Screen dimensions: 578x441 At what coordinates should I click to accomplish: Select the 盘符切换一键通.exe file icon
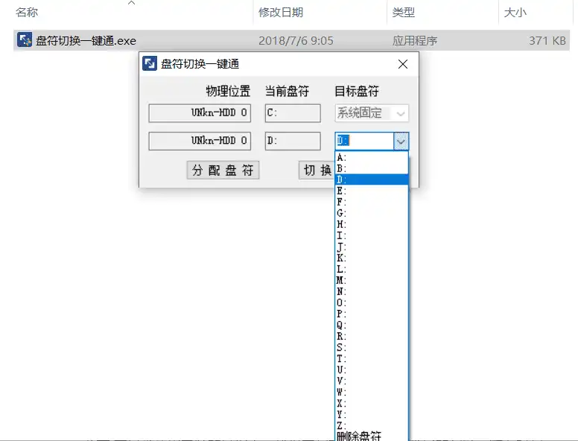pyautogui.click(x=25, y=40)
